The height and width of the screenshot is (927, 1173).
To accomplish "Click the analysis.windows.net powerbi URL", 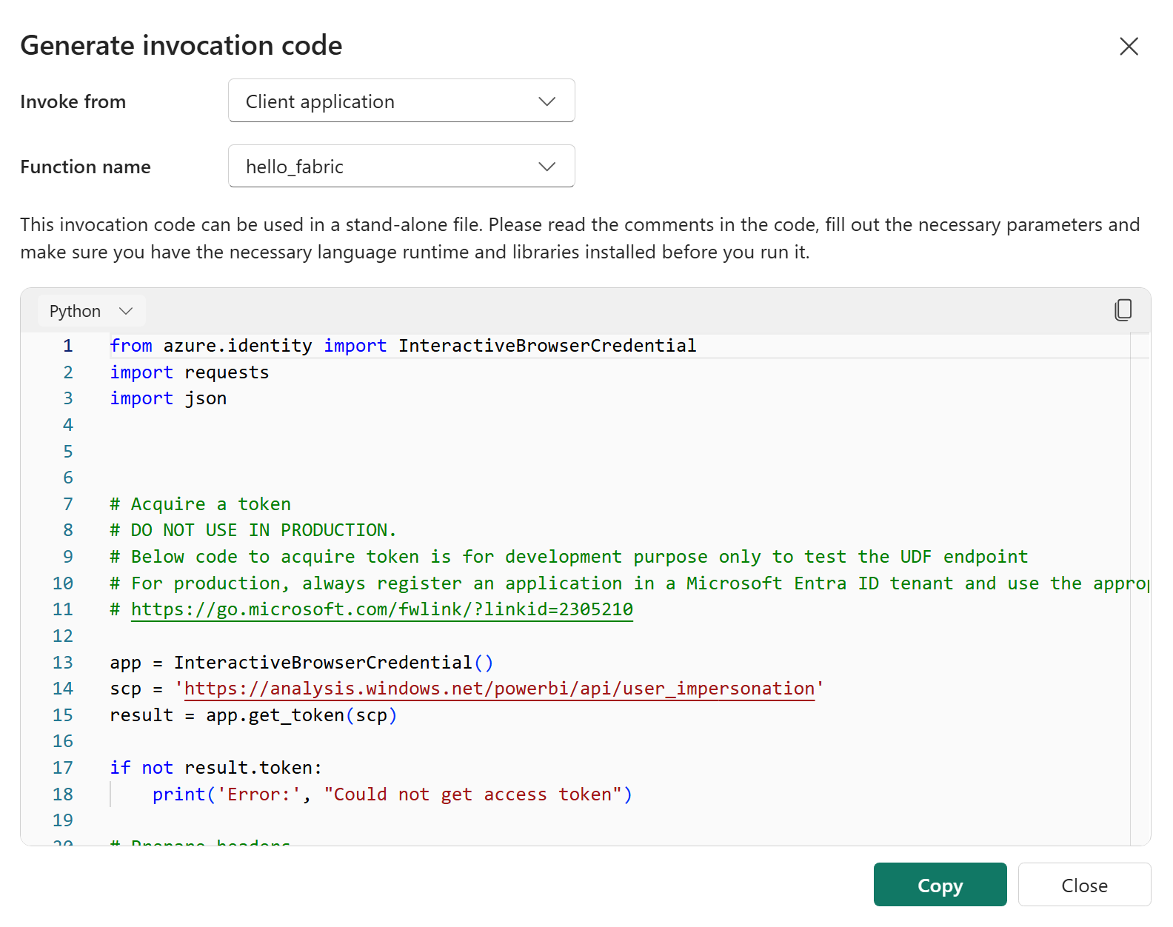I will tap(498, 689).
